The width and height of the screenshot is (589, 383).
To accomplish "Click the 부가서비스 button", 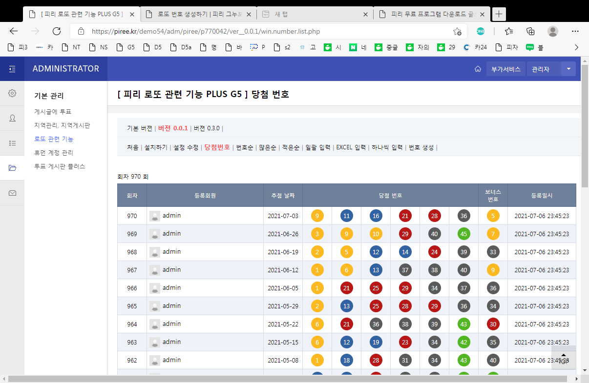I will click(506, 69).
